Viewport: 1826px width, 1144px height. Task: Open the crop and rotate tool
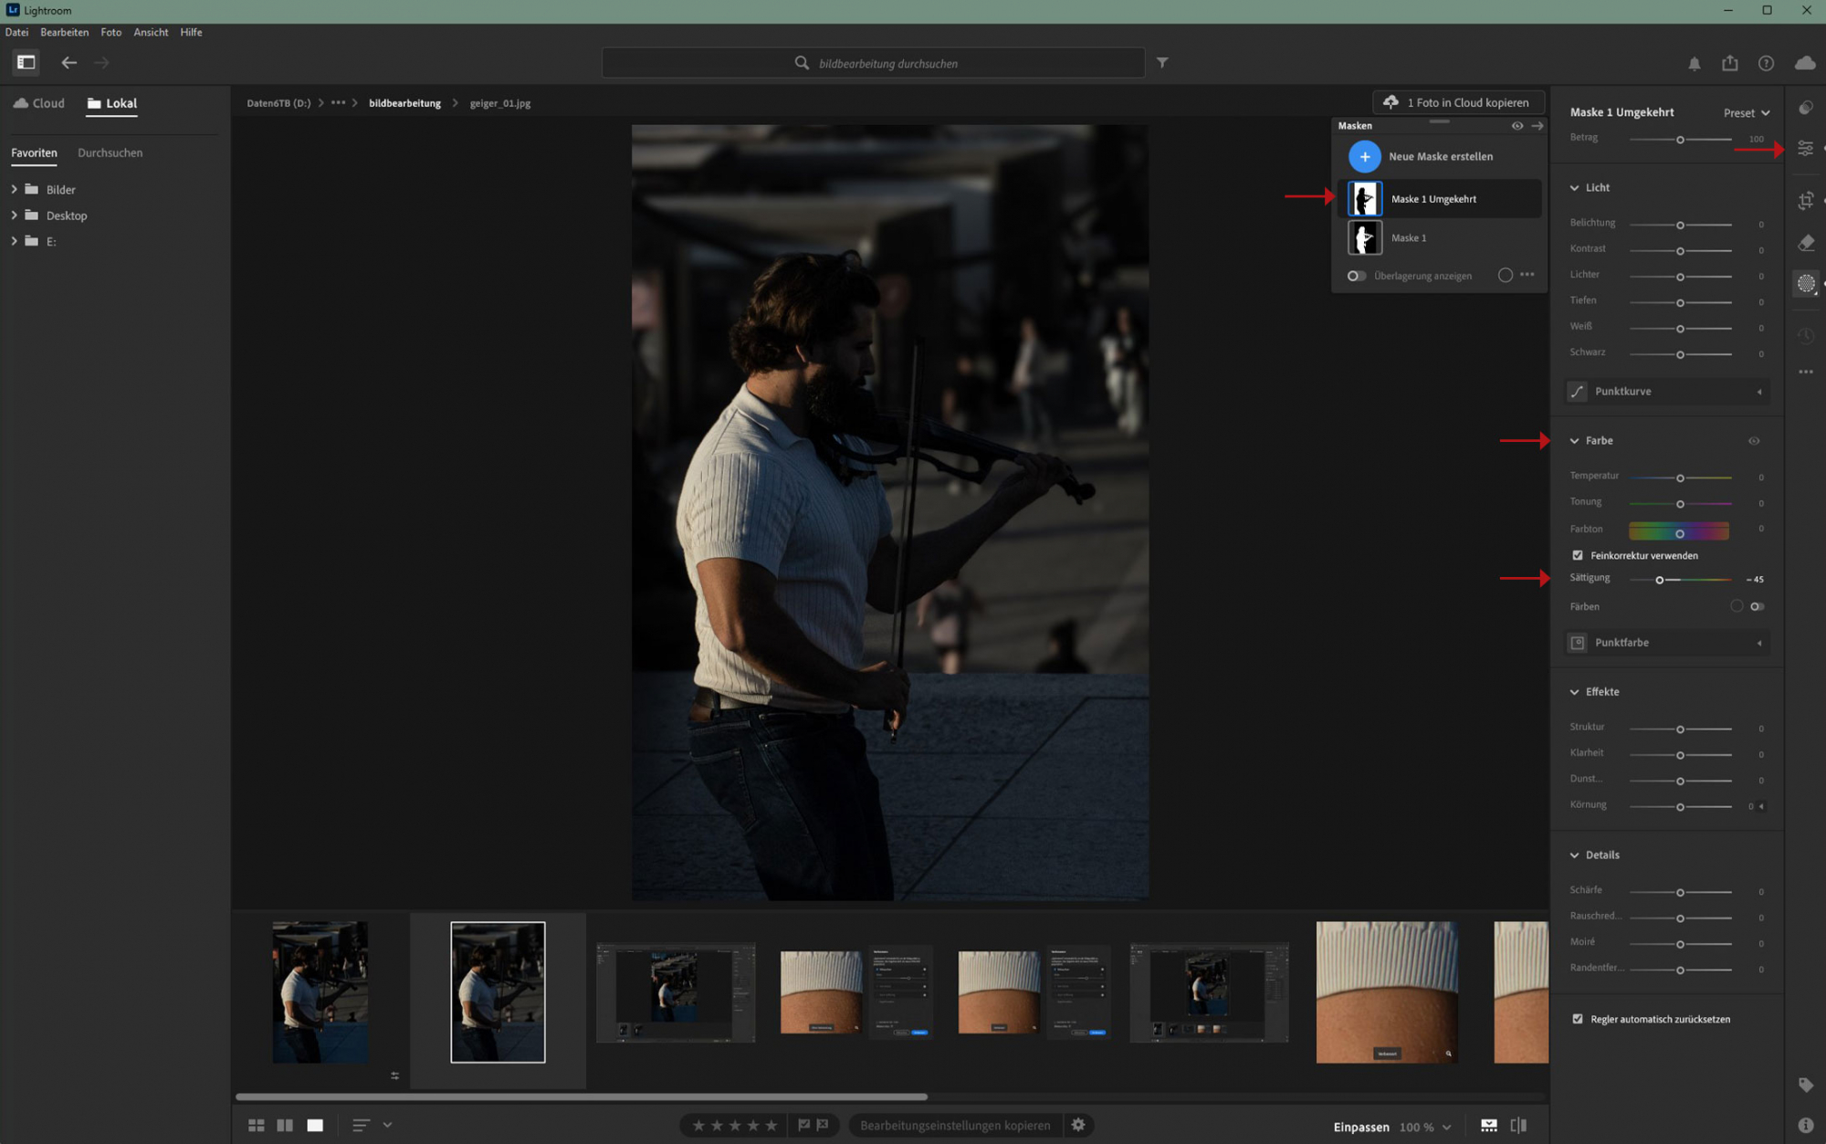coord(1805,200)
